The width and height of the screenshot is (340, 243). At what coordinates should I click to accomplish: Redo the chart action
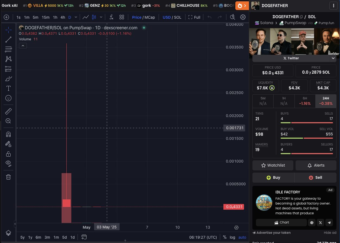click(x=220, y=17)
